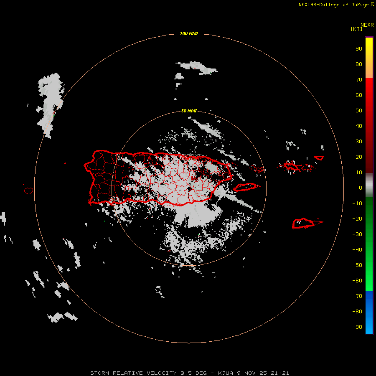
Task: Select the -60 value on the velocity scale
Action: 357,281
